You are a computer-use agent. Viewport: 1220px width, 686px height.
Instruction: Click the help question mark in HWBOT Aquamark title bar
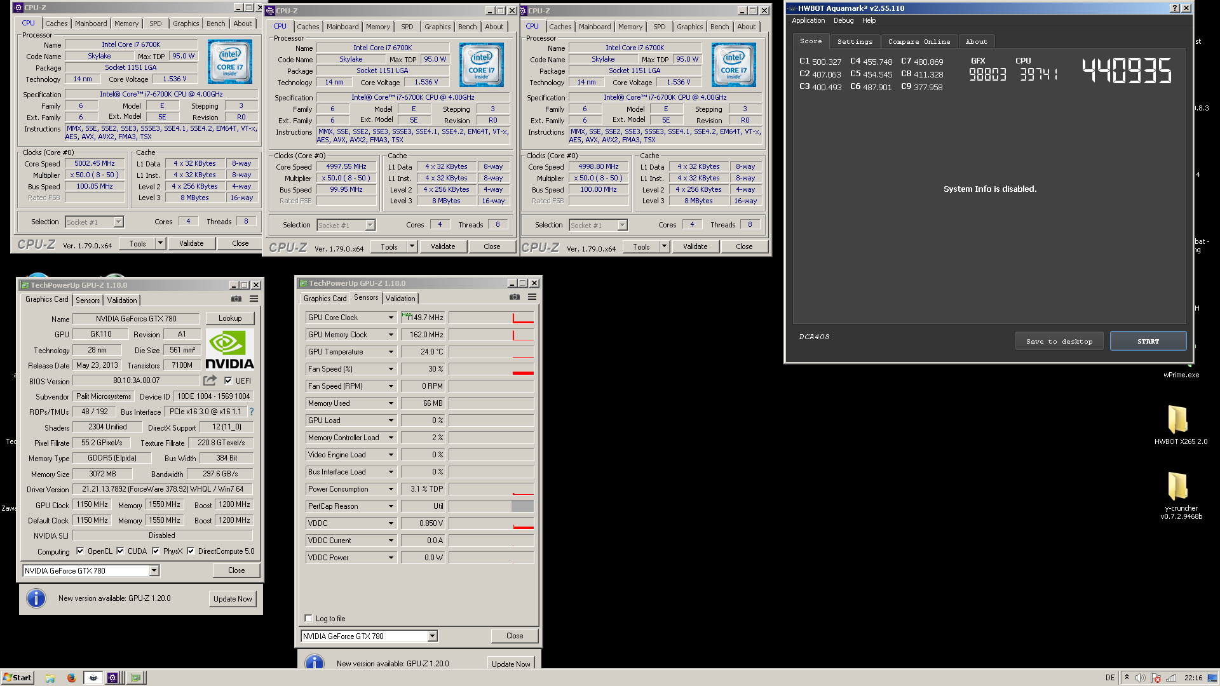click(1174, 8)
